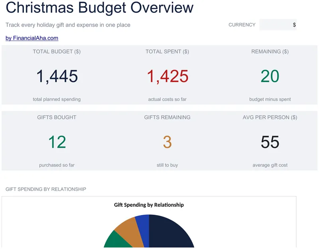Click the GIFT SPENDING BY RELATIONSHIP section label
This screenshot has width=319, height=249.
click(x=46, y=189)
